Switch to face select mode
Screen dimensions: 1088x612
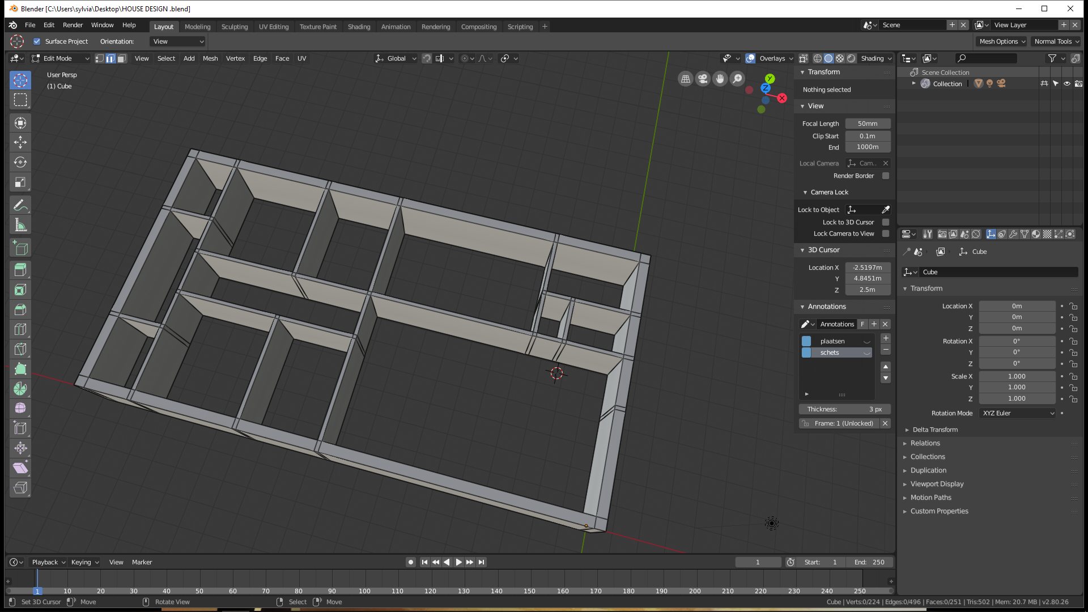(x=122, y=58)
